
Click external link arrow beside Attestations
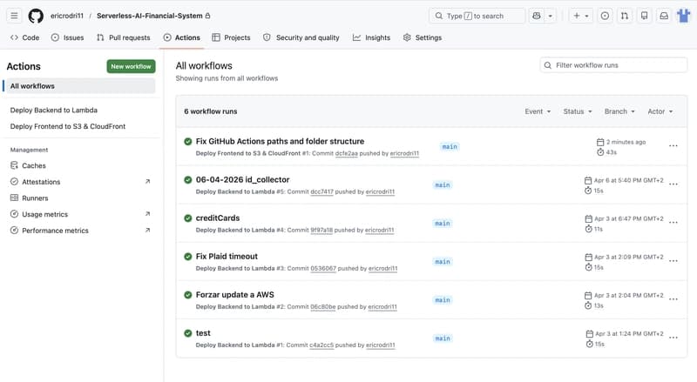point(147,182)
